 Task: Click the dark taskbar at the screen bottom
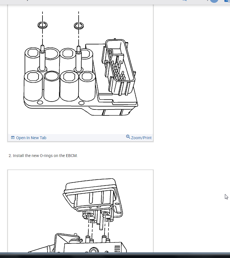[x=115, y=255]
